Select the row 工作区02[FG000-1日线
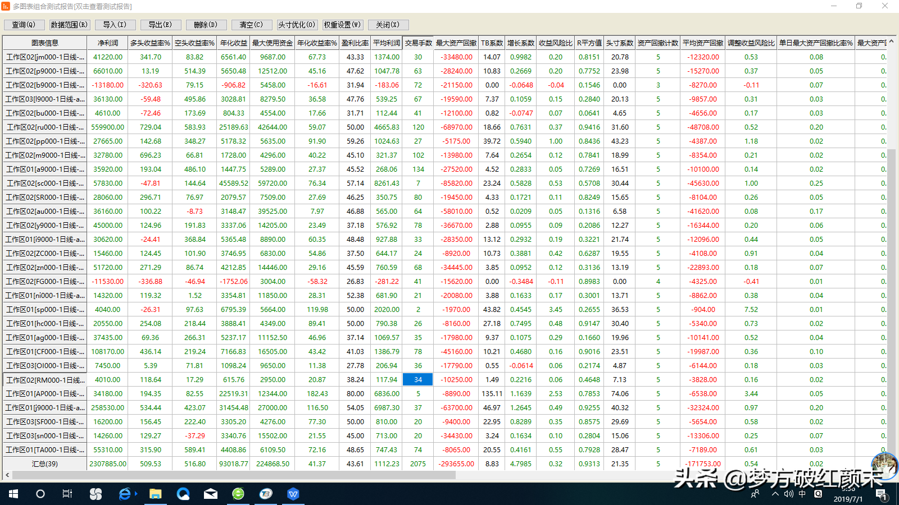Viewport: 899px width, 505px height. click(45, 281)
